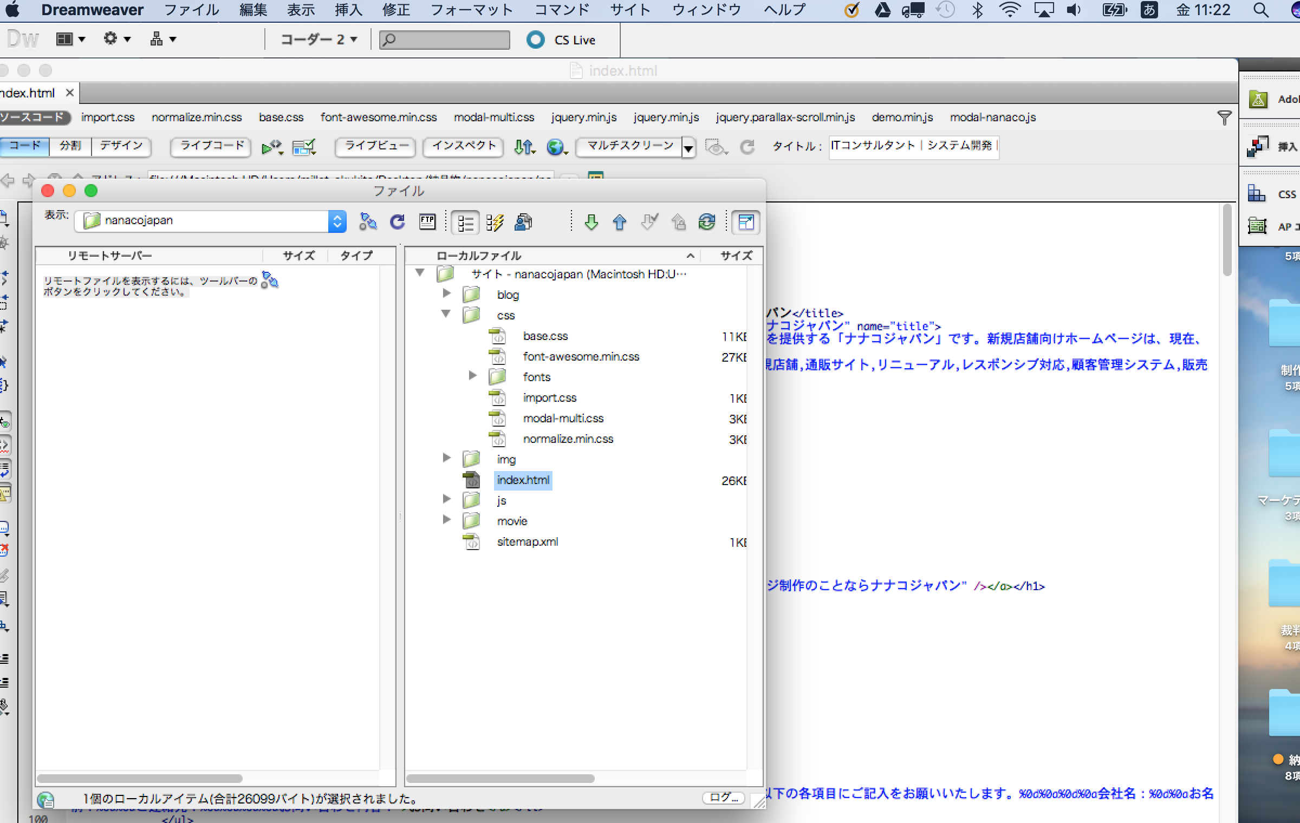Open the ウィンドウ menu
The width and height of the screenshot is (1300, 823).
[706, 10]
